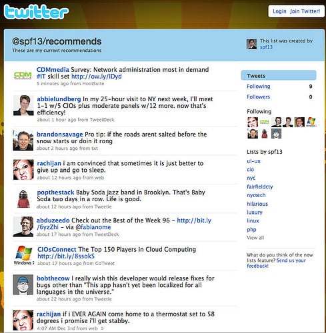
Task: Click abbielundberg's profile picture
Action: tap(23, 105)
